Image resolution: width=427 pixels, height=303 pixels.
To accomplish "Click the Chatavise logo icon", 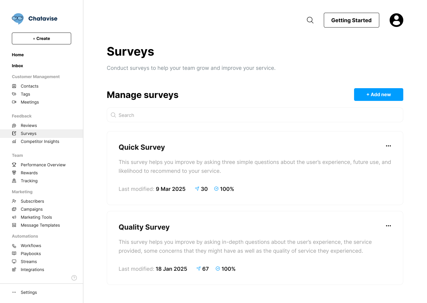I will (18, 19).
